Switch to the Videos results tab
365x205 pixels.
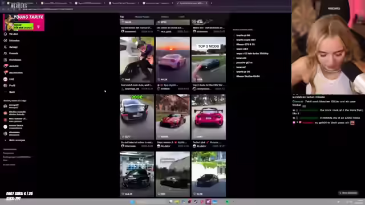pyautogui.click(x=165, y=17)
